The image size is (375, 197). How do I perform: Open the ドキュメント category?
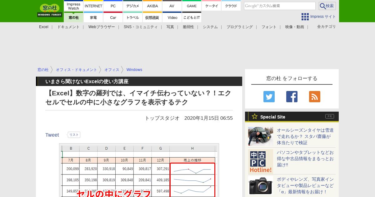(x=68, y=27)
